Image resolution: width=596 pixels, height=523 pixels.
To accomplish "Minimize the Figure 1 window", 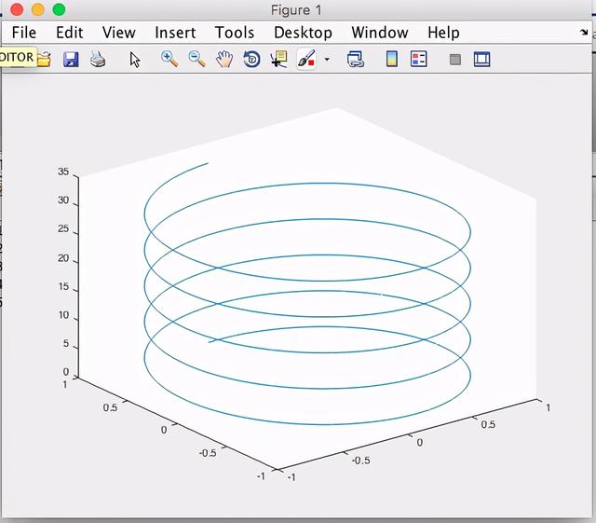I will pos(38,9).
